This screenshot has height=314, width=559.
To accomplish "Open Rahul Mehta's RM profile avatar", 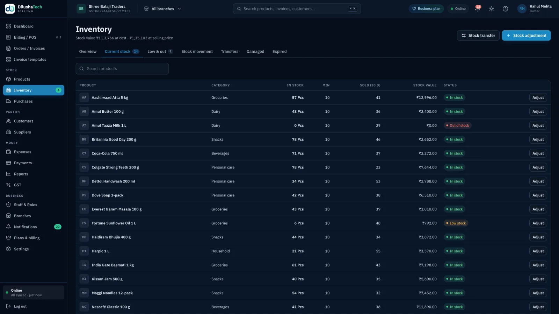I will tap(522, 9).
